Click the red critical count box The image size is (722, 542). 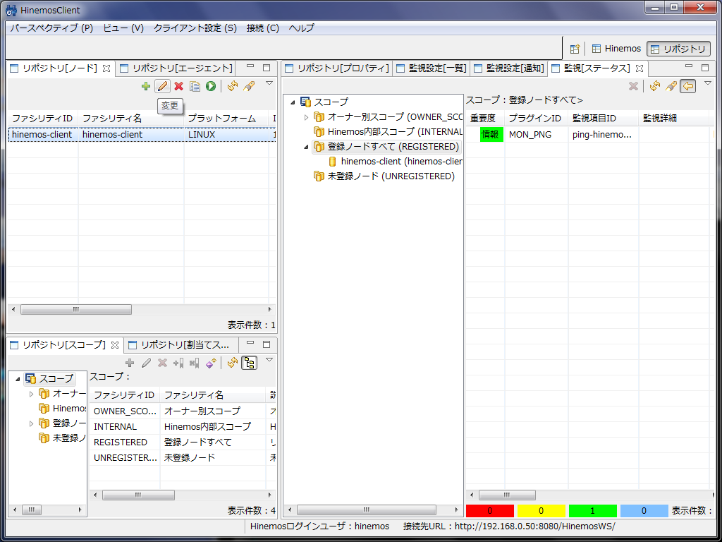[489, 511]
